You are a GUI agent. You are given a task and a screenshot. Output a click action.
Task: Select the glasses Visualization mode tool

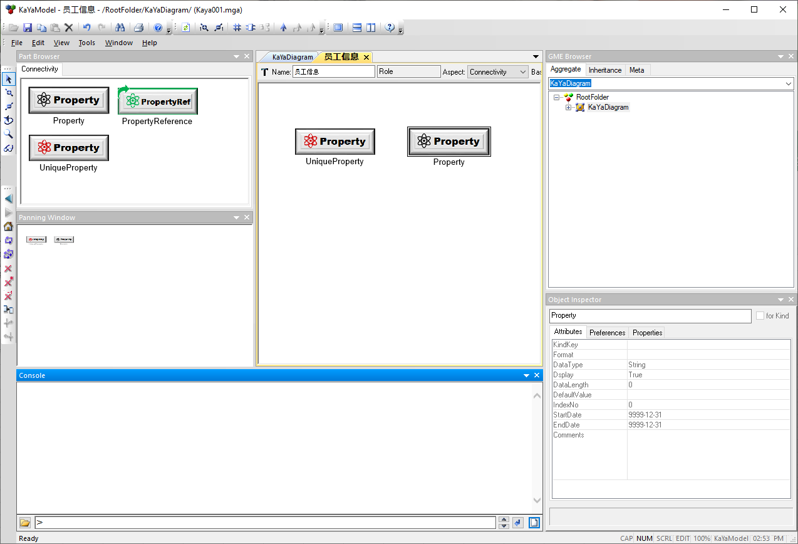pos(9,149)
